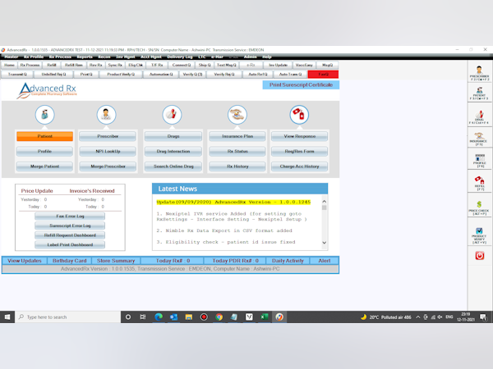
Task: Click the Charge Acc History button
Action: [299, 166]
